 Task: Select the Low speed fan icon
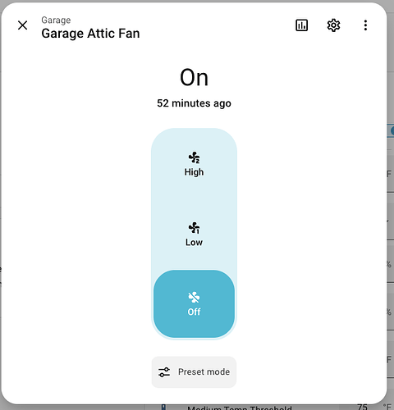point(194,228)
